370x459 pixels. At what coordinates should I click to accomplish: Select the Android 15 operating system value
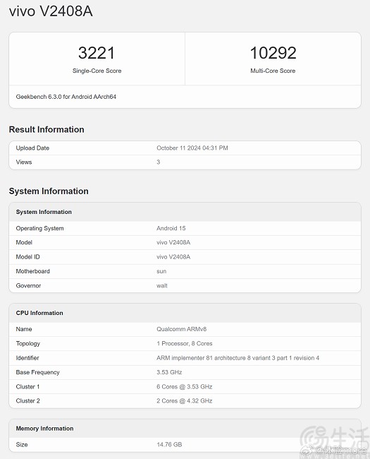171,228
